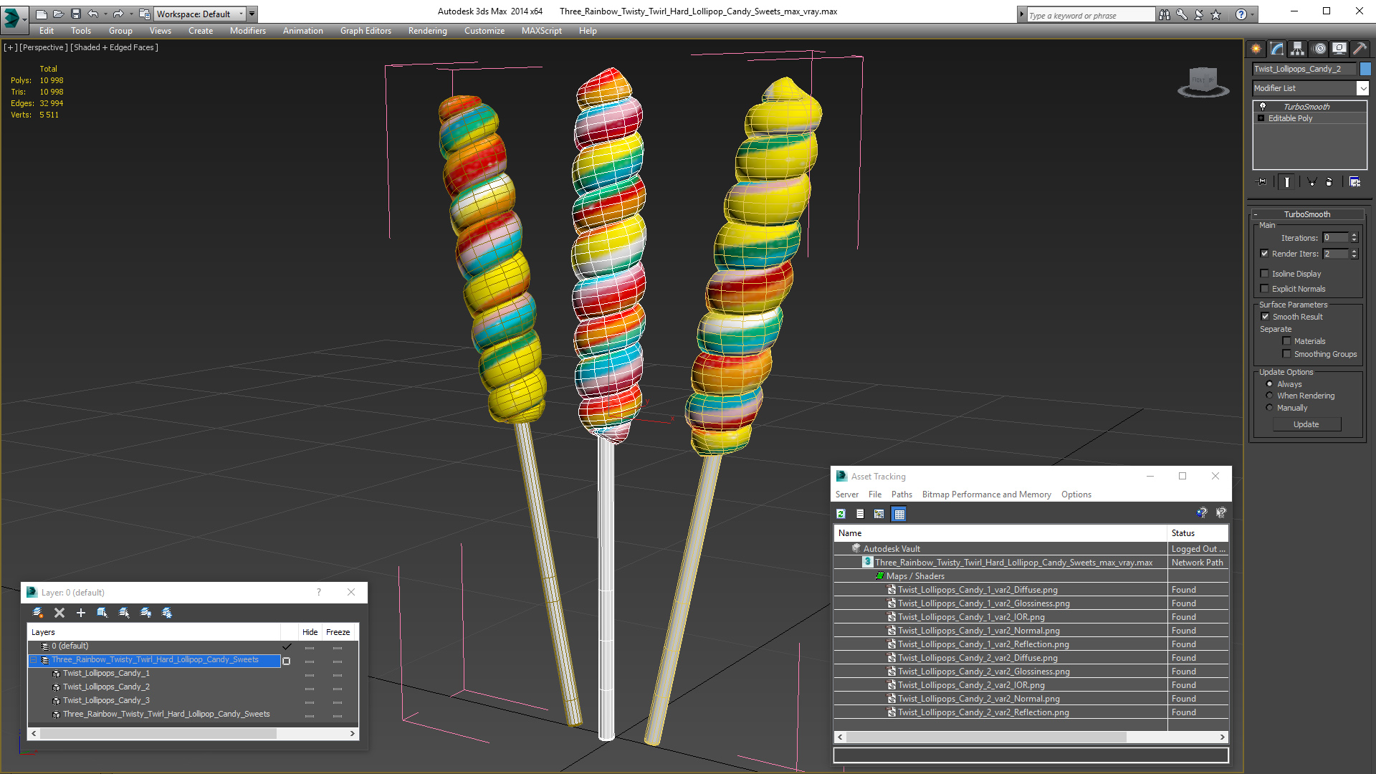1376x774 pixels.
Task: Open the Utilities hammer panel tab
Action: [x=1360, y=49]
